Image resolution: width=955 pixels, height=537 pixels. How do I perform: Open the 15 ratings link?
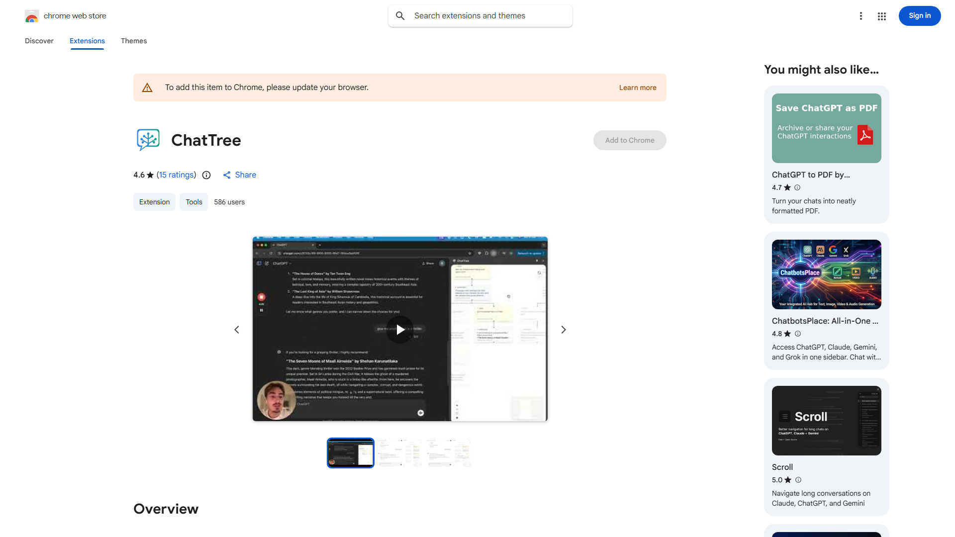176,175
